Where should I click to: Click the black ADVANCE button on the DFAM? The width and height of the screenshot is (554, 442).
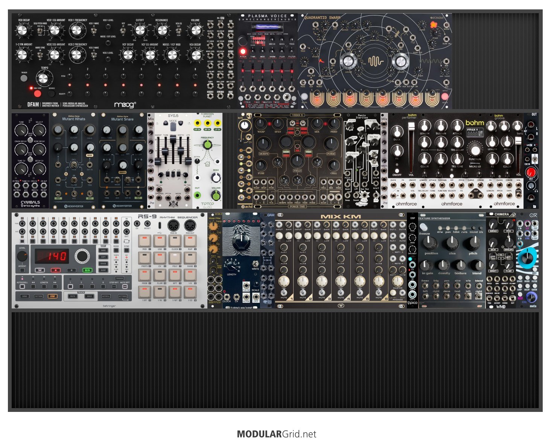(52, 93)
